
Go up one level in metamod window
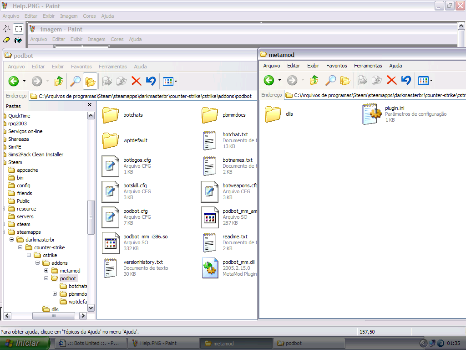(314, 80)
